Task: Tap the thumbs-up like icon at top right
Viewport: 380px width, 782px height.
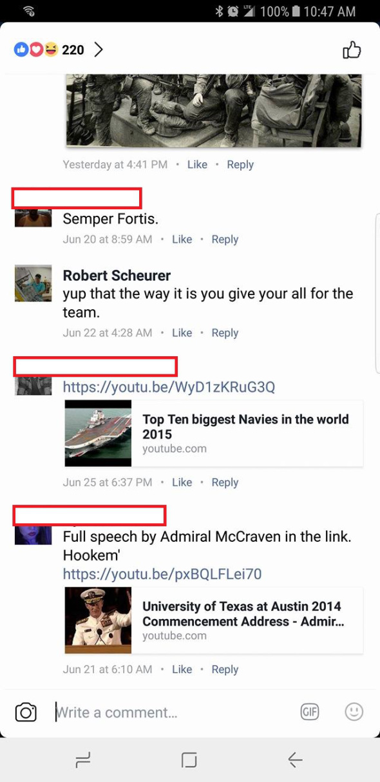Action: (352, 50)
